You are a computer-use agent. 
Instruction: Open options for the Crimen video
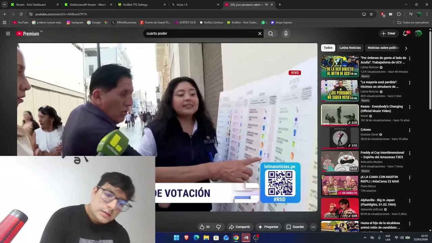(x=410, y=130)
